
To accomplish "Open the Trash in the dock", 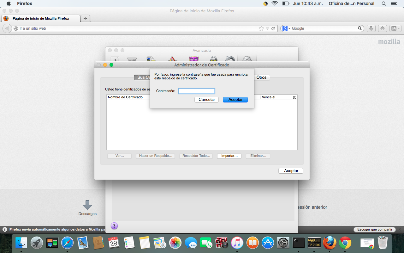I will tap(383, 243).
